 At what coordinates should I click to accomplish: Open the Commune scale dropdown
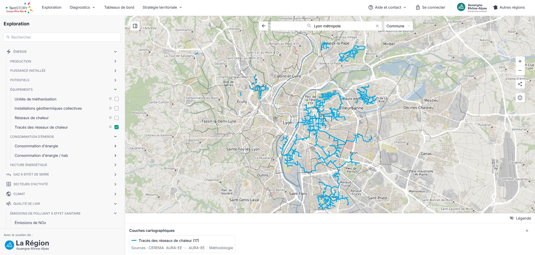click(x=398, y=26)
